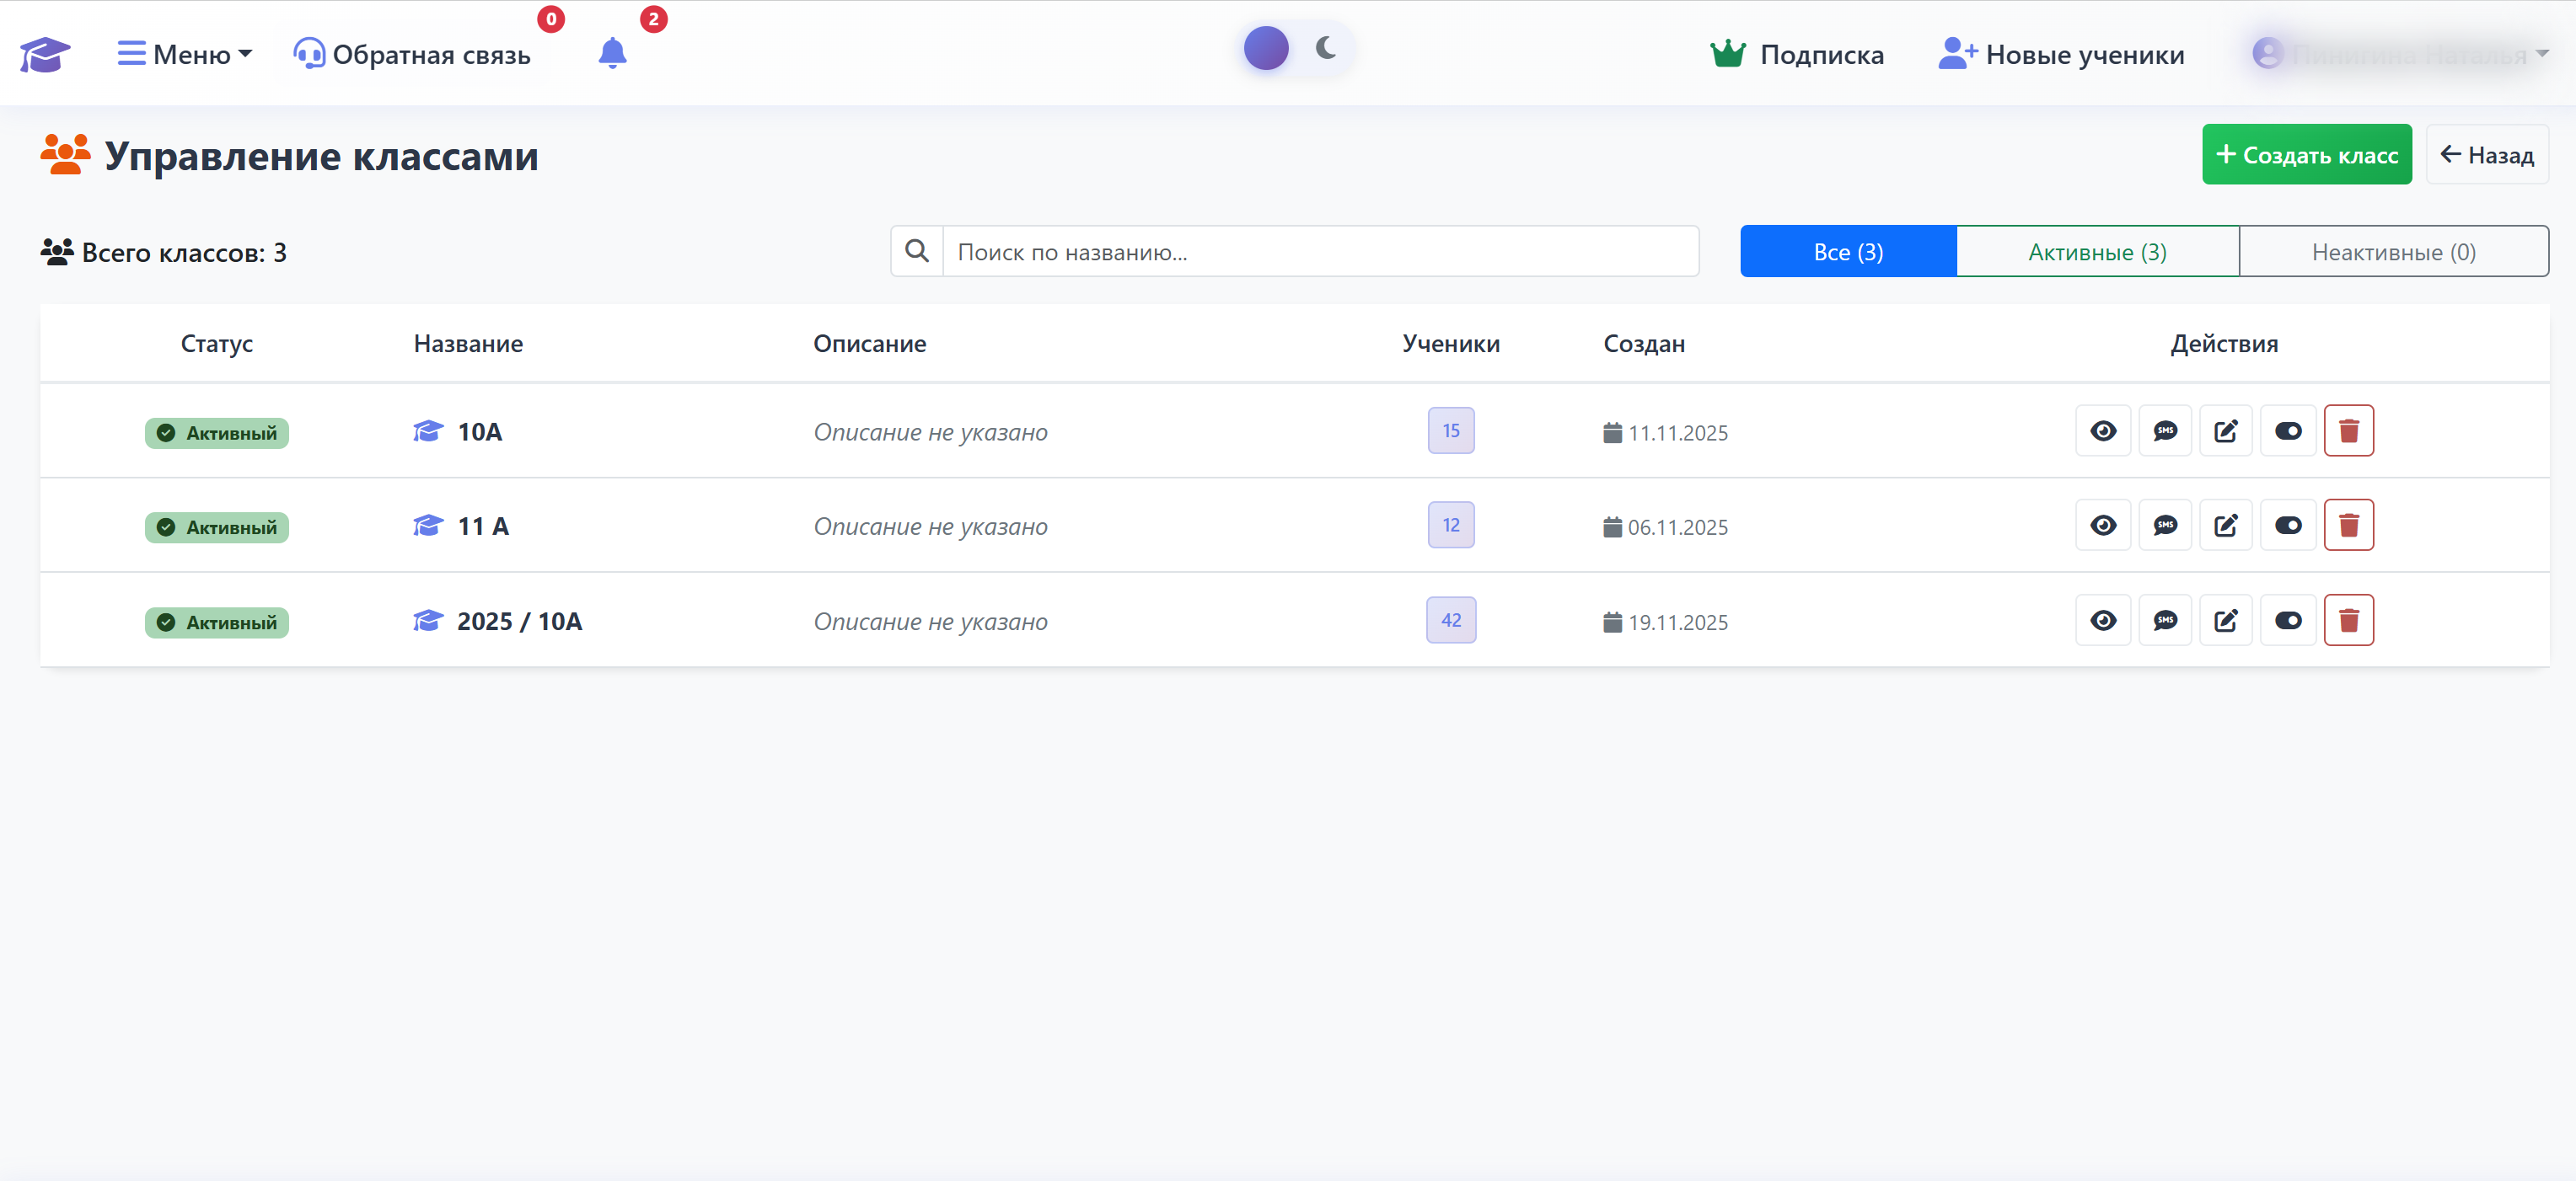Image resolution: width=2576 pixels, height=1181 pixels.
Task: Click the crown Подписка icon
Action: point(1728,54)
